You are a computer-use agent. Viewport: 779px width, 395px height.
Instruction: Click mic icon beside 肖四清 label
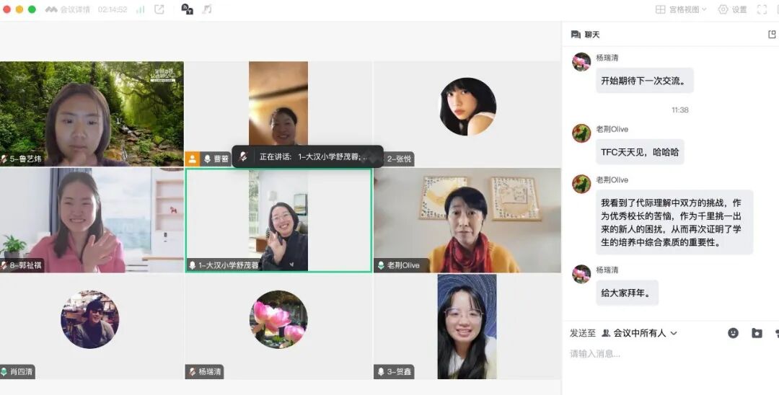click(4, 372)
